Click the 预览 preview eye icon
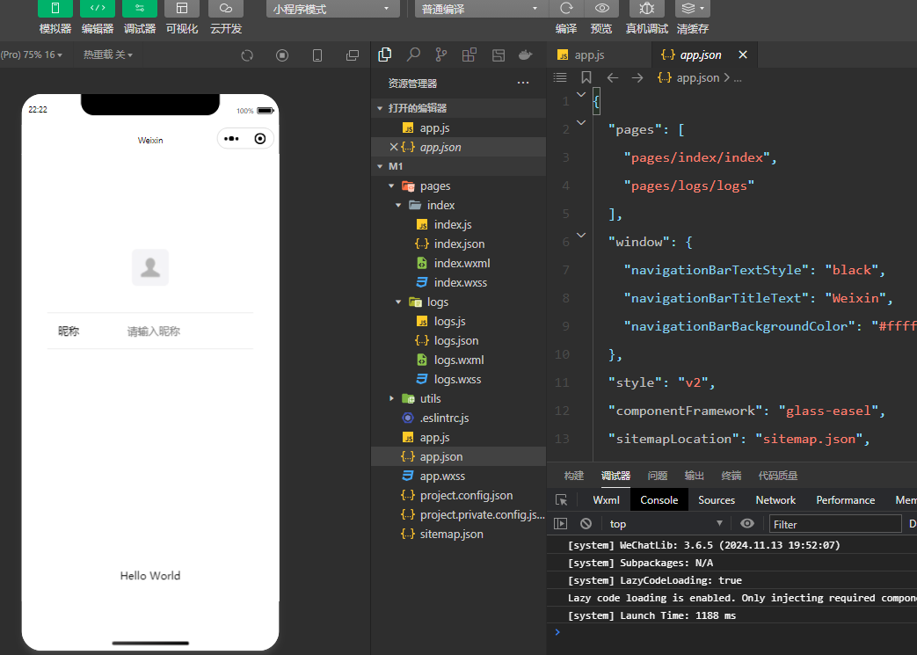Viewport: 917px width, 655px height. 601,9
